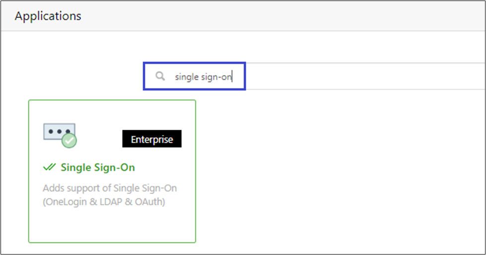The height and width of the screenshot is (255, 486).
Task: Click the word "single" in the search box
Action: (x=187, y=77)
